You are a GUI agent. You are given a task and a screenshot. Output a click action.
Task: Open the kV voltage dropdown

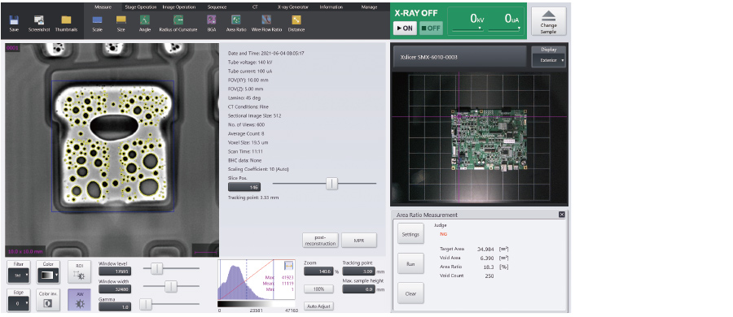480,28
